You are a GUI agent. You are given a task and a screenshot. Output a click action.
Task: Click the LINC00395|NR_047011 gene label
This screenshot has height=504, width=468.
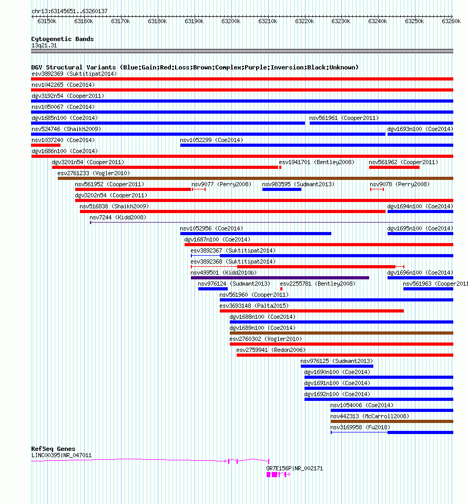[62, 456]
